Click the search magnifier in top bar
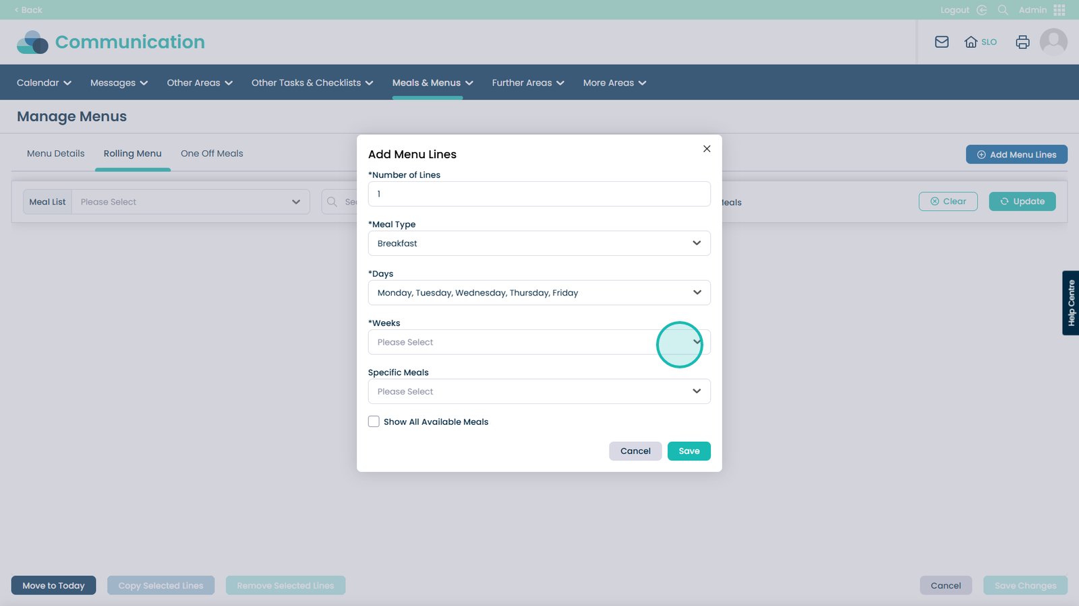 [1003, 10]
